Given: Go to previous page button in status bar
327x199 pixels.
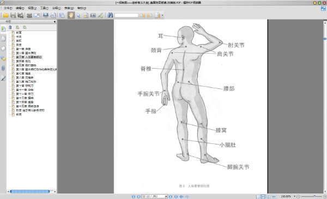Looking at the screenshot, I should pyautogui.click(x=138, y=196).
